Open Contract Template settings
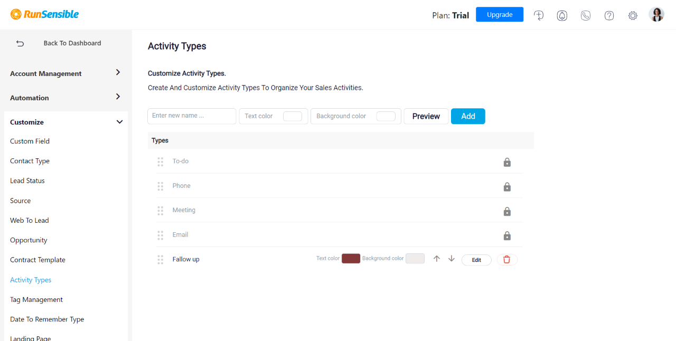The height and width of the screenshot is (341, 676). (x=38, y=260)
